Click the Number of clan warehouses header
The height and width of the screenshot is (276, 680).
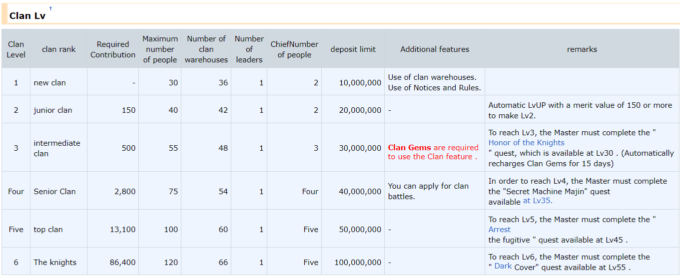click(206, 49)
